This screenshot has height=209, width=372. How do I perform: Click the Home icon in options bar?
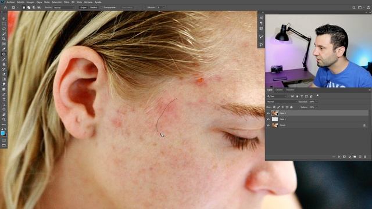tap(5, 8)
